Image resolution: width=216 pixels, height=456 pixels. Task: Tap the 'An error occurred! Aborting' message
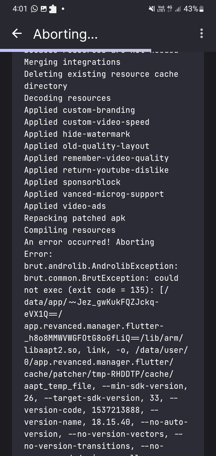tap(89, 242)
